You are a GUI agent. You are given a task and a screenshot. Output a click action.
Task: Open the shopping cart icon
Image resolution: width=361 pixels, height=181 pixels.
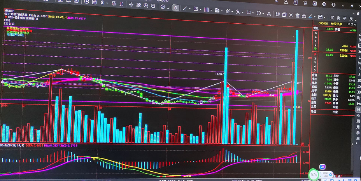[305, 3]
